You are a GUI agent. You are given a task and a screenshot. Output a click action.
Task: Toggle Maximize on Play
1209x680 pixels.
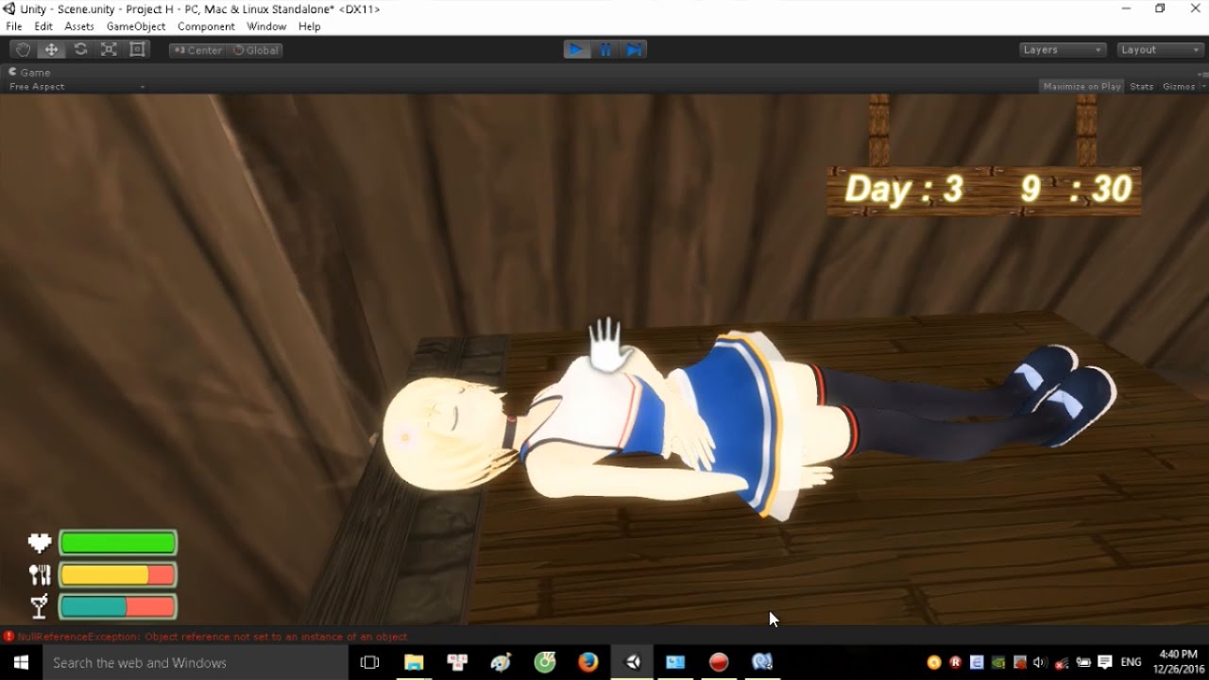coord(1081,87)
